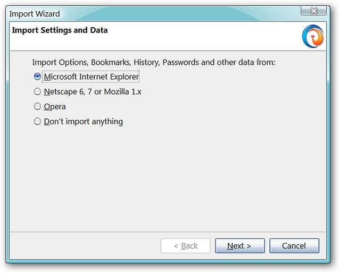Click the 'Microsoft Internet Explorer' option label
The height and width of the screenshot is (273, 340).
92,77
